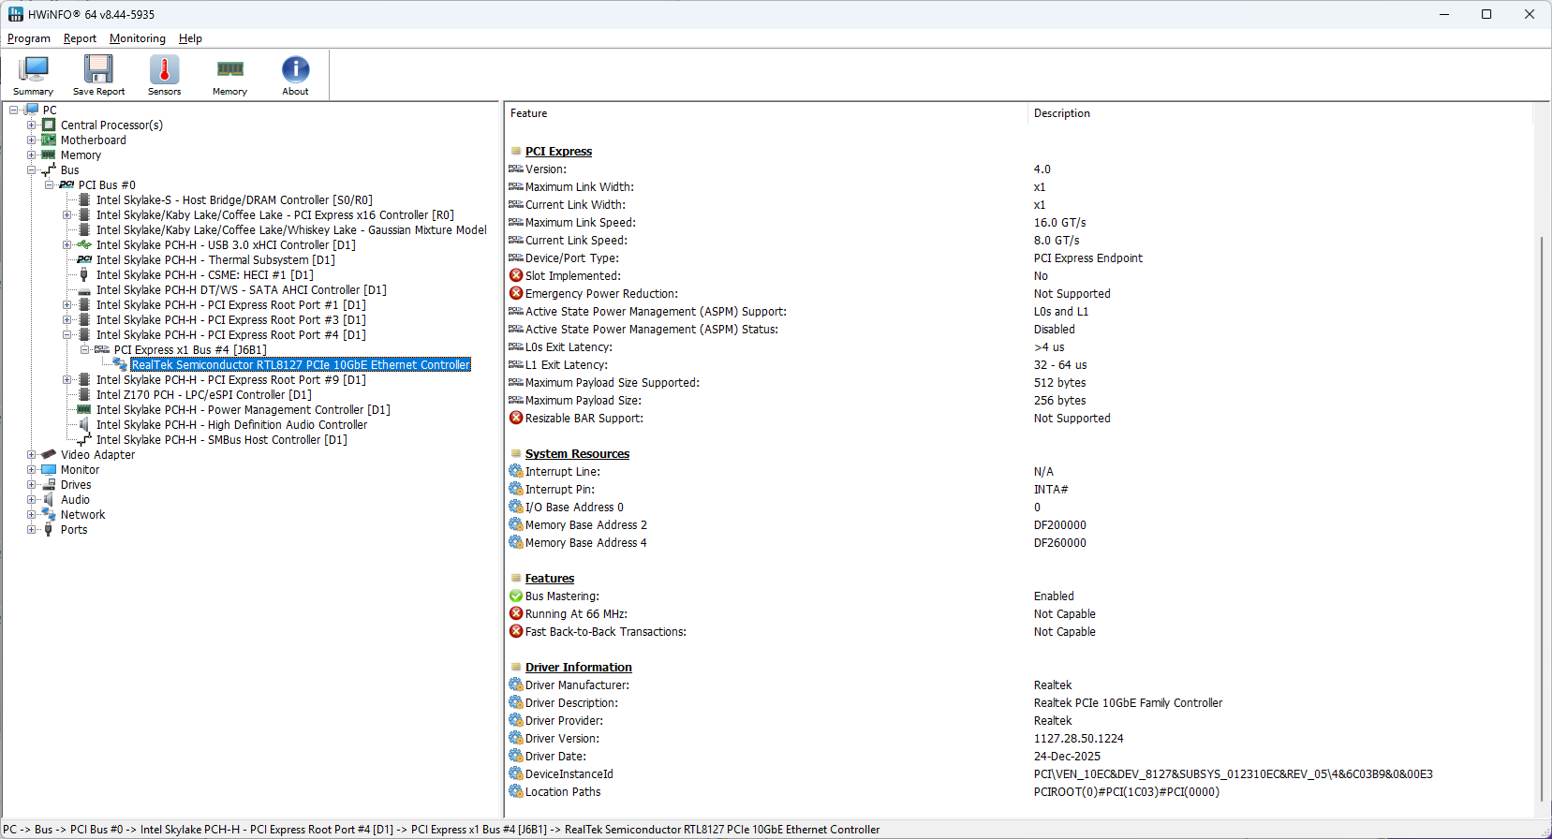Select the CSME: HECI #1 entry

click(205, 275)
